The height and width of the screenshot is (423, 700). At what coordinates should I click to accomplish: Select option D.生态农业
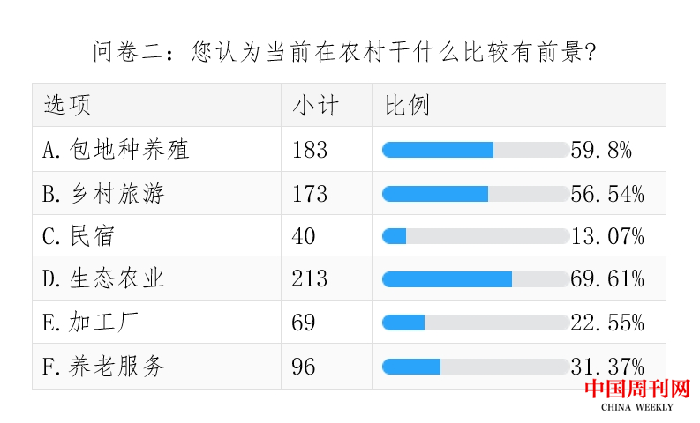coord(103,279)
